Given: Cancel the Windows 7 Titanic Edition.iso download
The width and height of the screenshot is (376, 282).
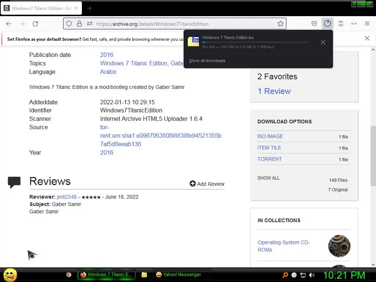Looking at the screenshot, I should pos(323,43).
